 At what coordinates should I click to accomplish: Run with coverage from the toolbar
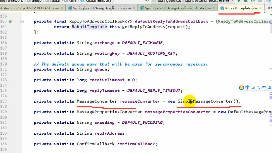(253, 1)
